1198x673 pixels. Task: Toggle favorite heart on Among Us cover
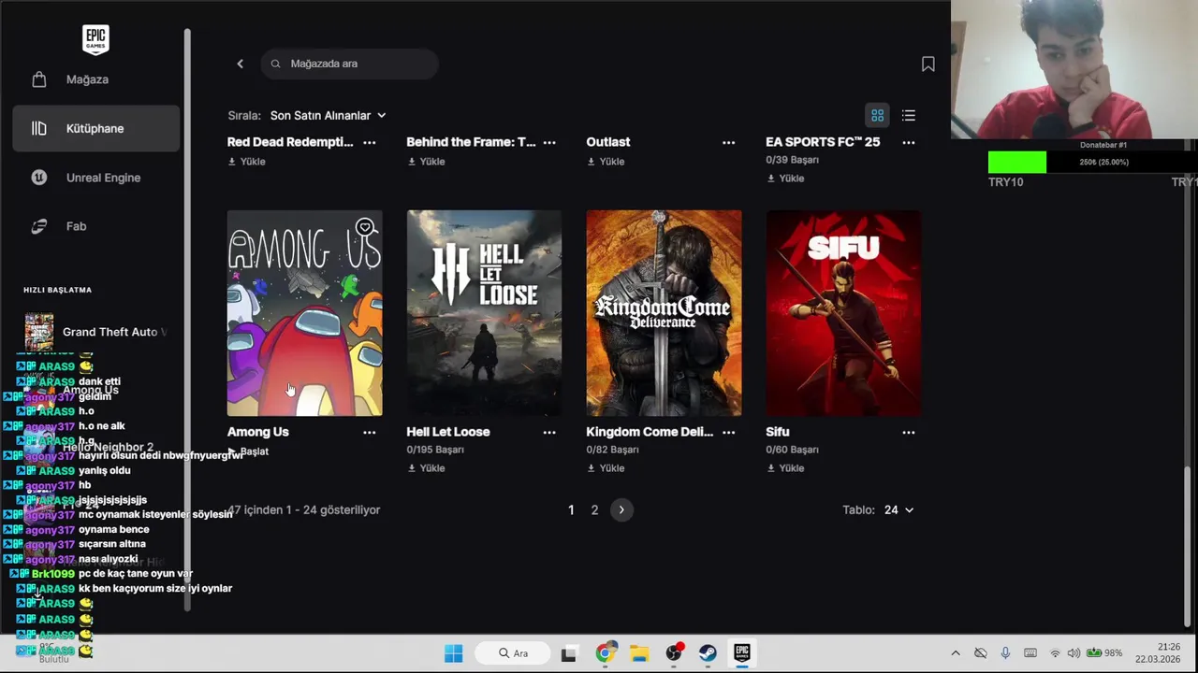coord(365,227)
